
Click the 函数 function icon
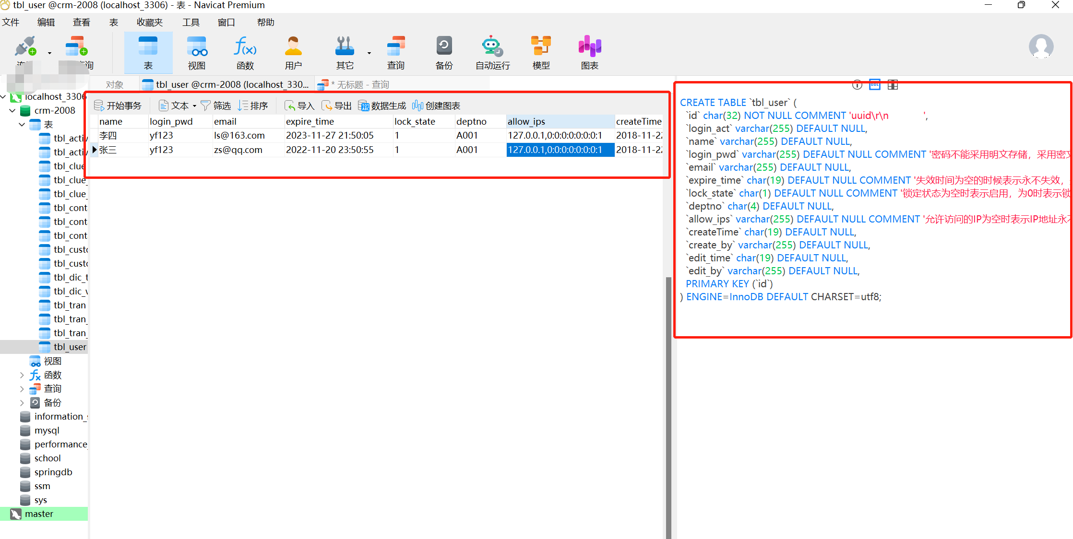click(x=245, y=52)
